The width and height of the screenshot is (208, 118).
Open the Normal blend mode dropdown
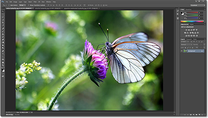(186, 45)
